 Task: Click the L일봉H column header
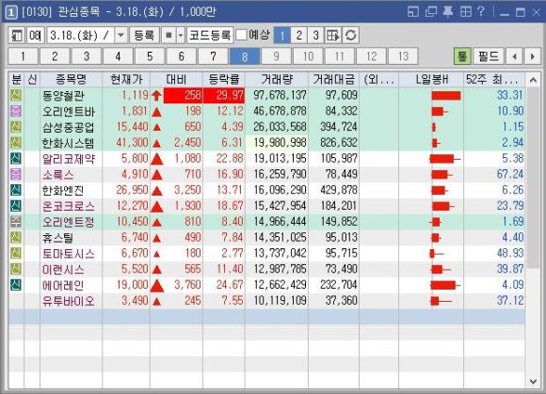click(431, 80)
